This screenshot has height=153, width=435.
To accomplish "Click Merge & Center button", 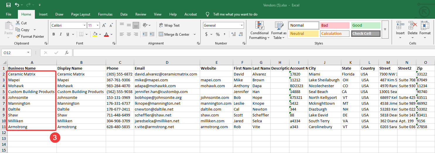I will (174, 34).
